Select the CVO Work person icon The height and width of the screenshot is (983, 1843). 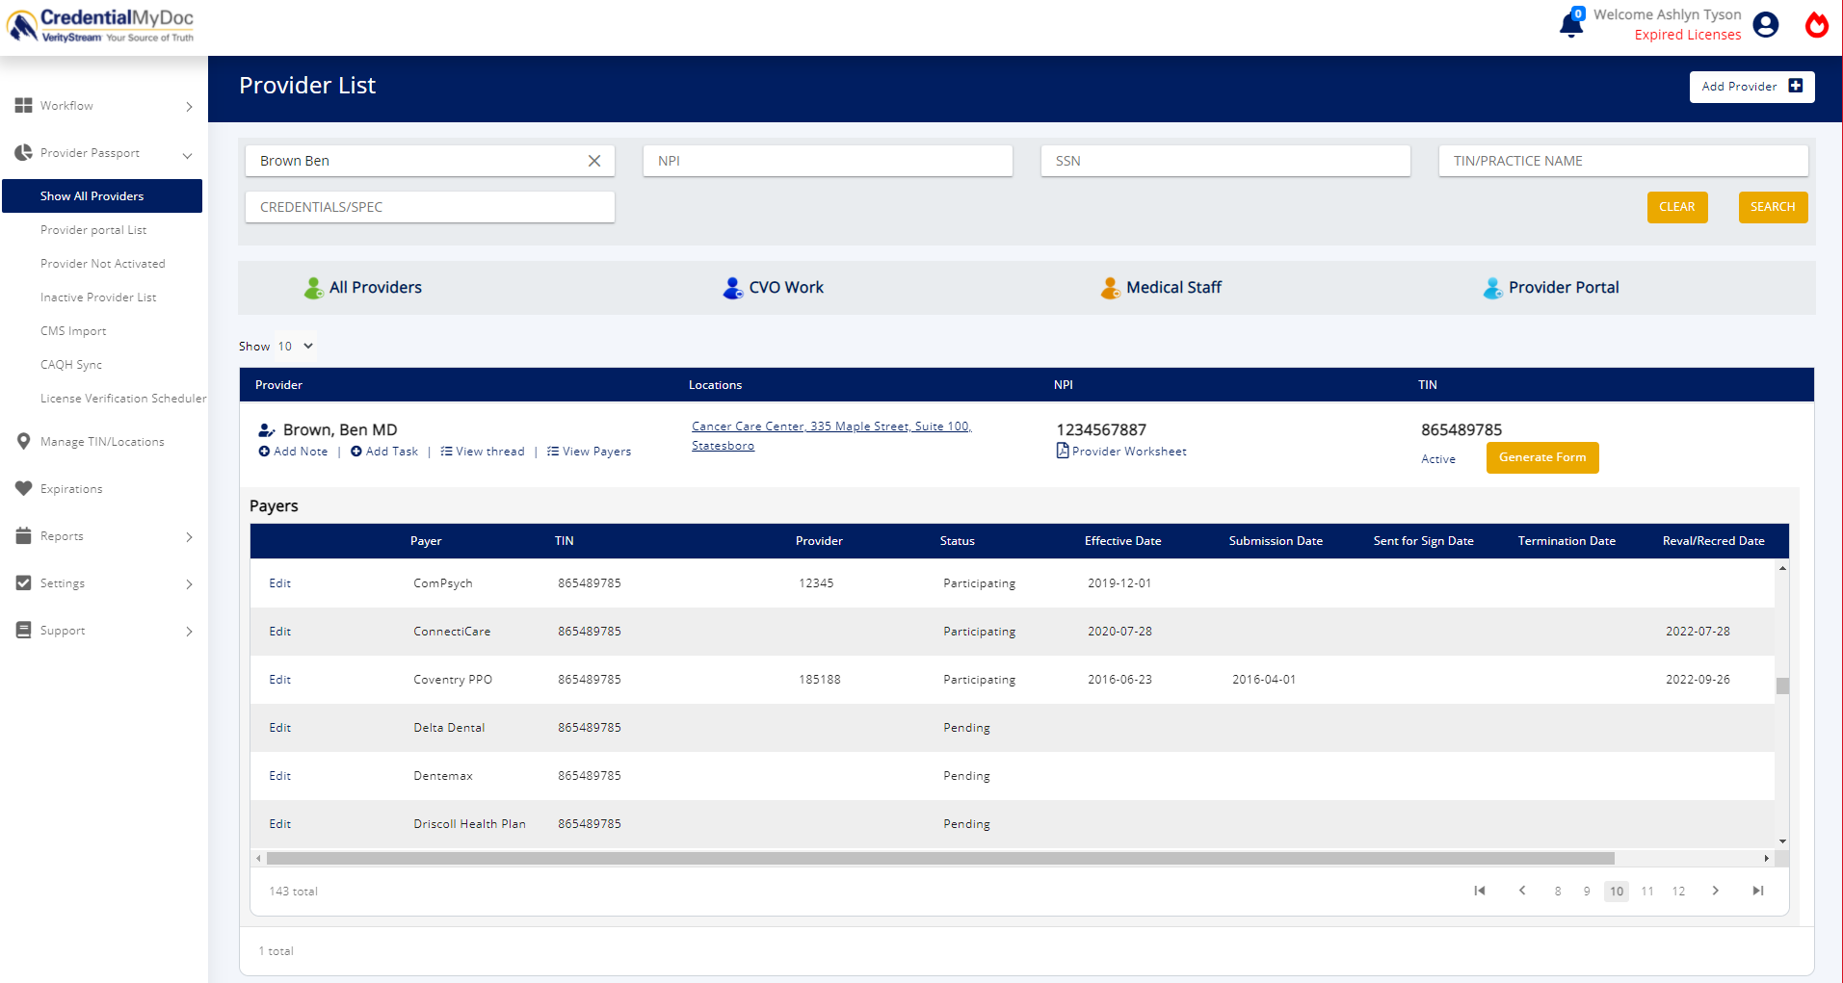tap(733, 287)
